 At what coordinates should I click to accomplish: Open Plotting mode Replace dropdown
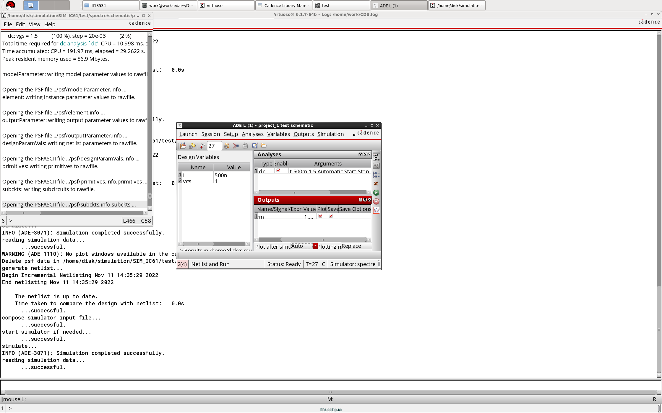[x=356, y=246]
